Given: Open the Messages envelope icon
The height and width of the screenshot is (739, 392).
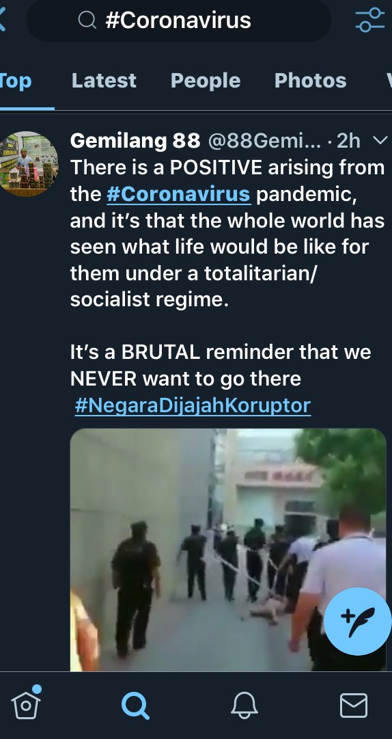Looking at the screenshot, I should (353, 706).
